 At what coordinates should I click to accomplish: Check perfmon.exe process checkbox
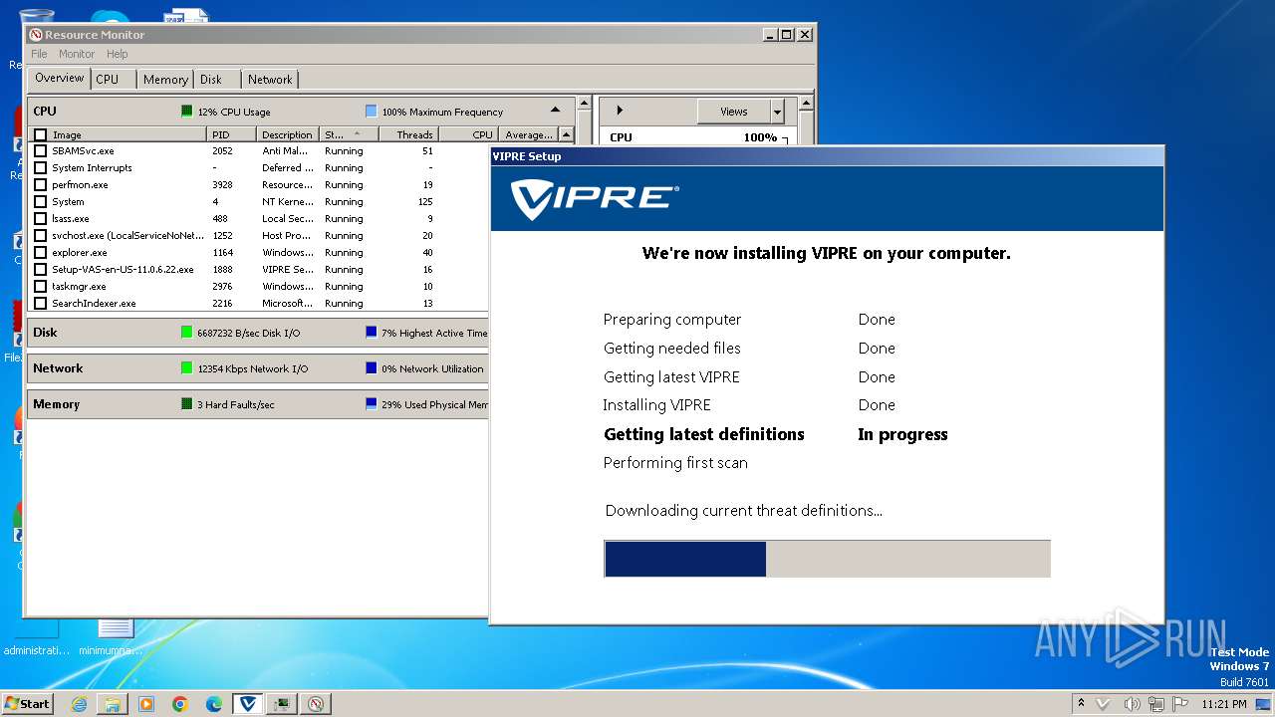coord(40,185)
